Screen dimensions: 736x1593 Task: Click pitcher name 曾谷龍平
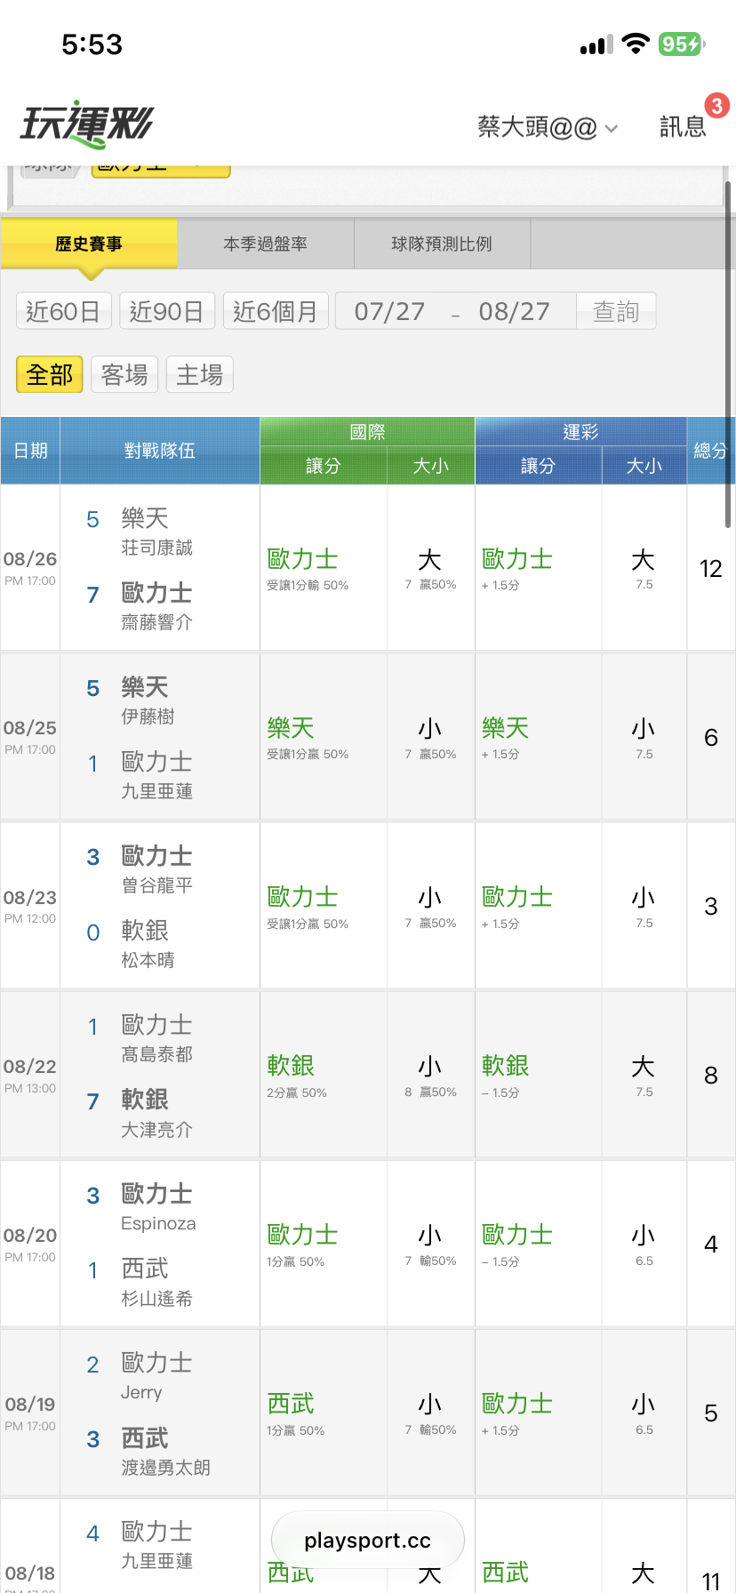tap(156, 885)
